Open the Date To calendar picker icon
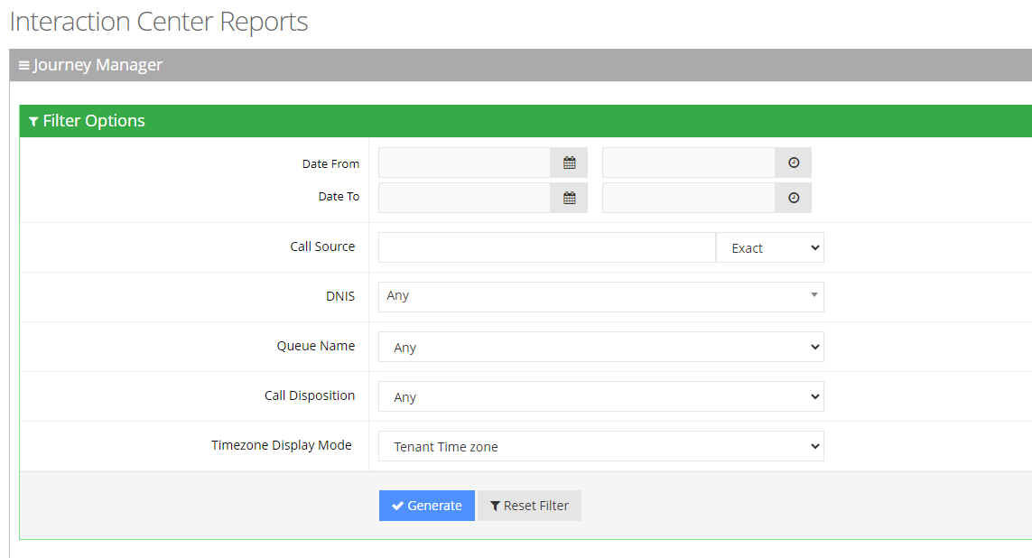1032x558 pixels. click(x=569, y=198)
